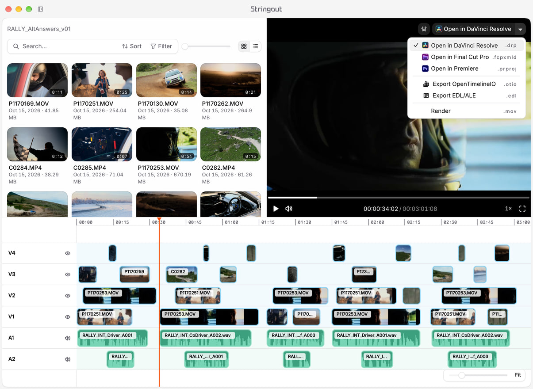Select Open in DaVinci Resolve menu entry
Image resolution: width=533 pixels, height=389 pixels.
pos(467,46)
